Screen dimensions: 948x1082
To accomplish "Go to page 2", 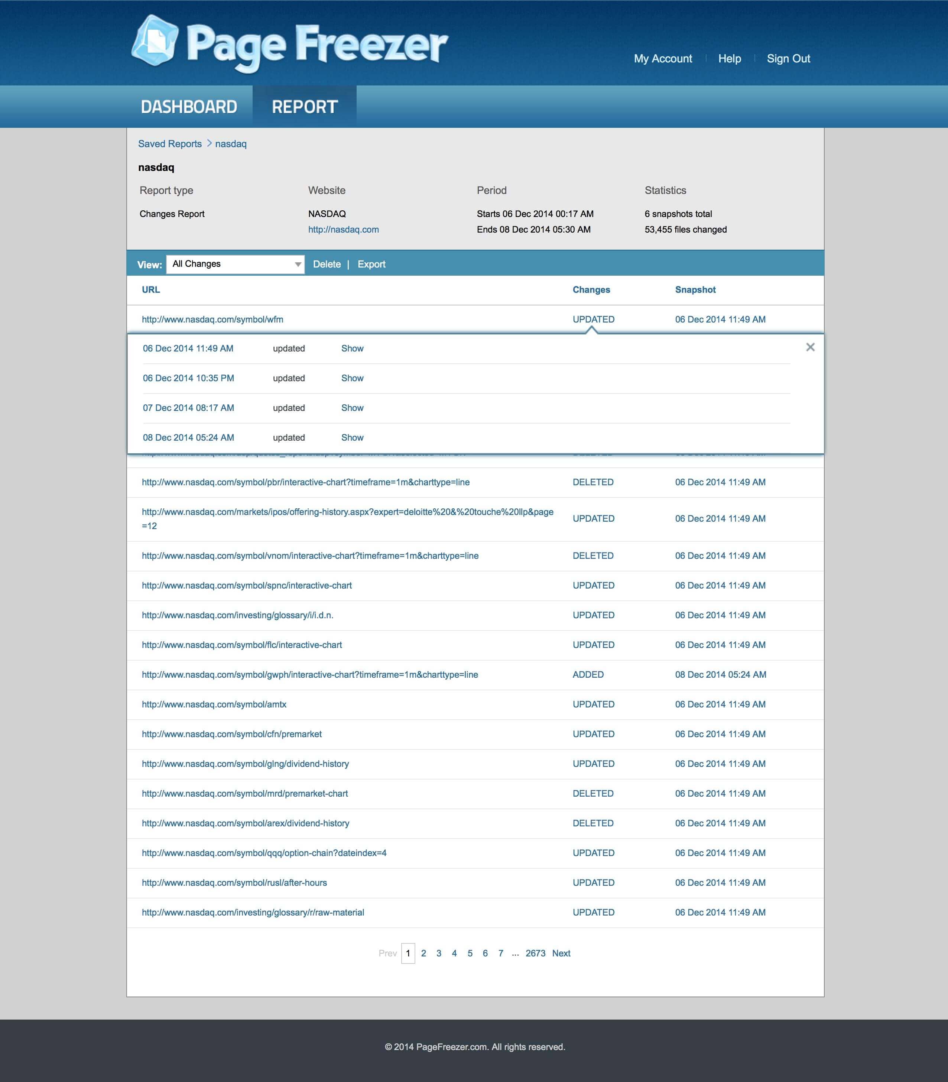I will tap(423, 953).
